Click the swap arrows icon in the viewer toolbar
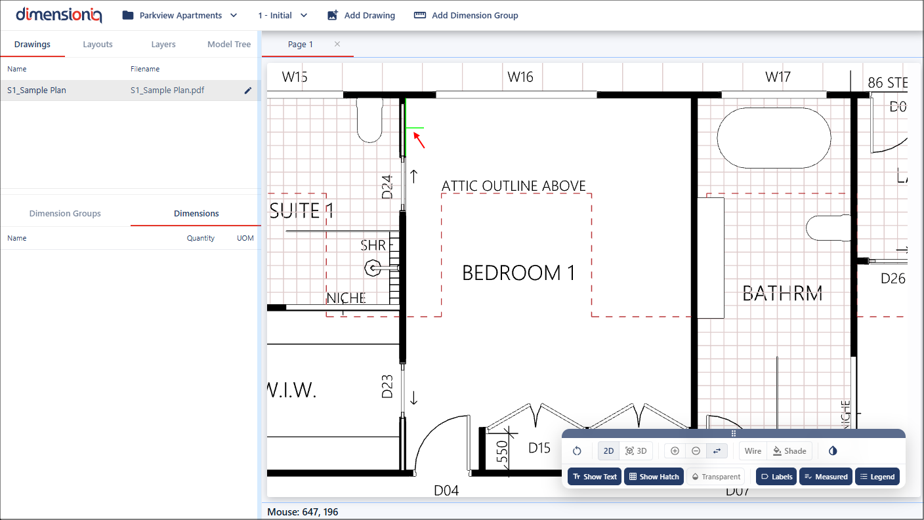The width and height of the screenshot is (924, 520). pos(717,451)
